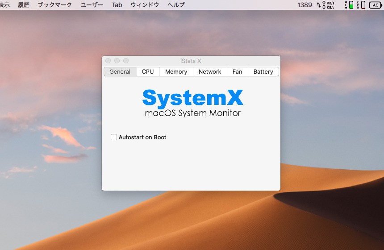Screen dimensions: 384x250
Task: Click the macOS System Monitor subtitle
Action: click(193, 113)
